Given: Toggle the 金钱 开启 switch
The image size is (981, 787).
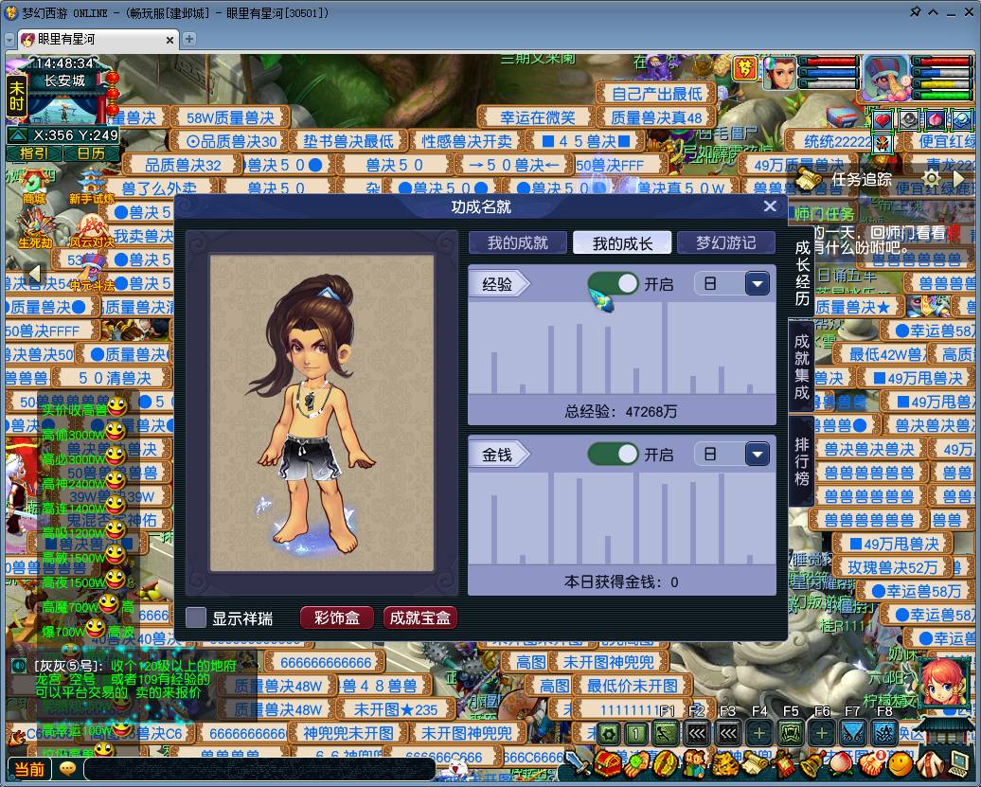Looking at the screenshot, I should click(614, 455).
